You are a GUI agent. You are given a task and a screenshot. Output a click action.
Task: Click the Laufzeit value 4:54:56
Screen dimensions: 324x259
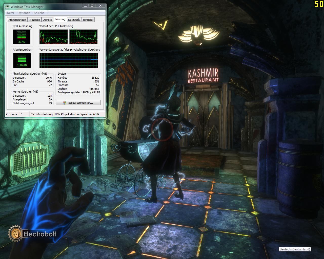[94, 89]
